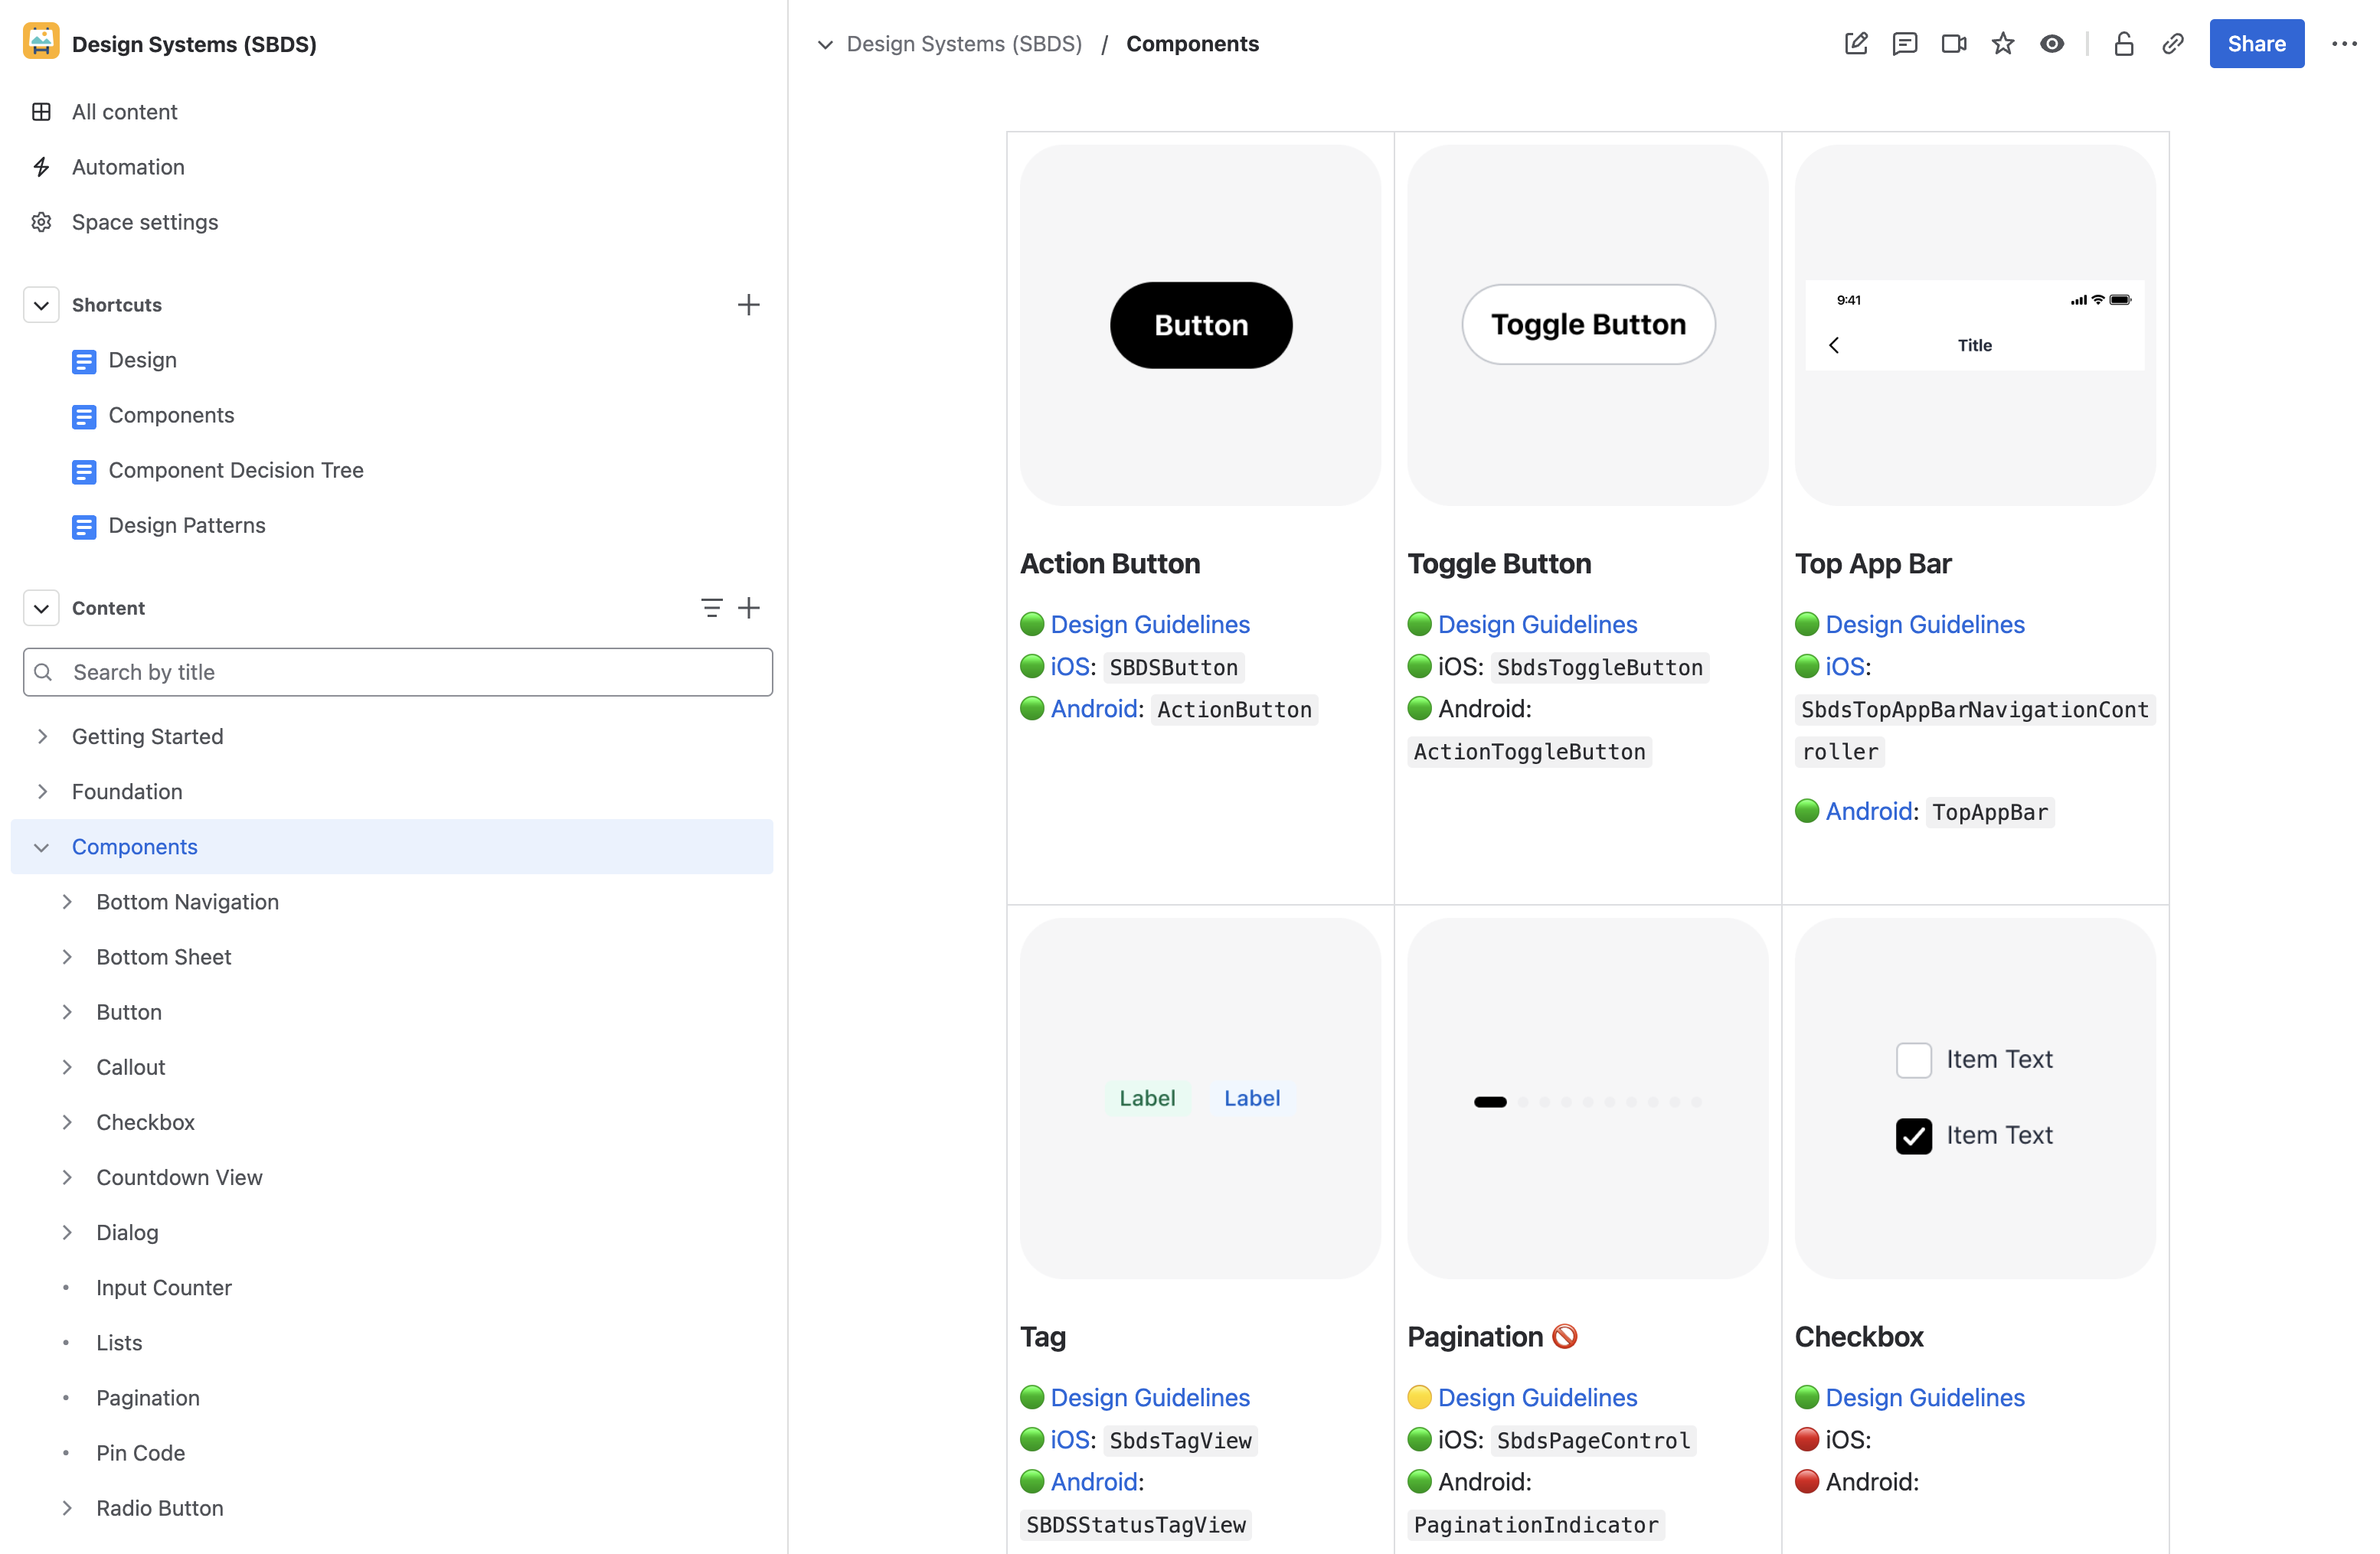Open the Components shortcut page
The width and height of the screenshot is (2380, 1554).
click(x=171, y=415)
